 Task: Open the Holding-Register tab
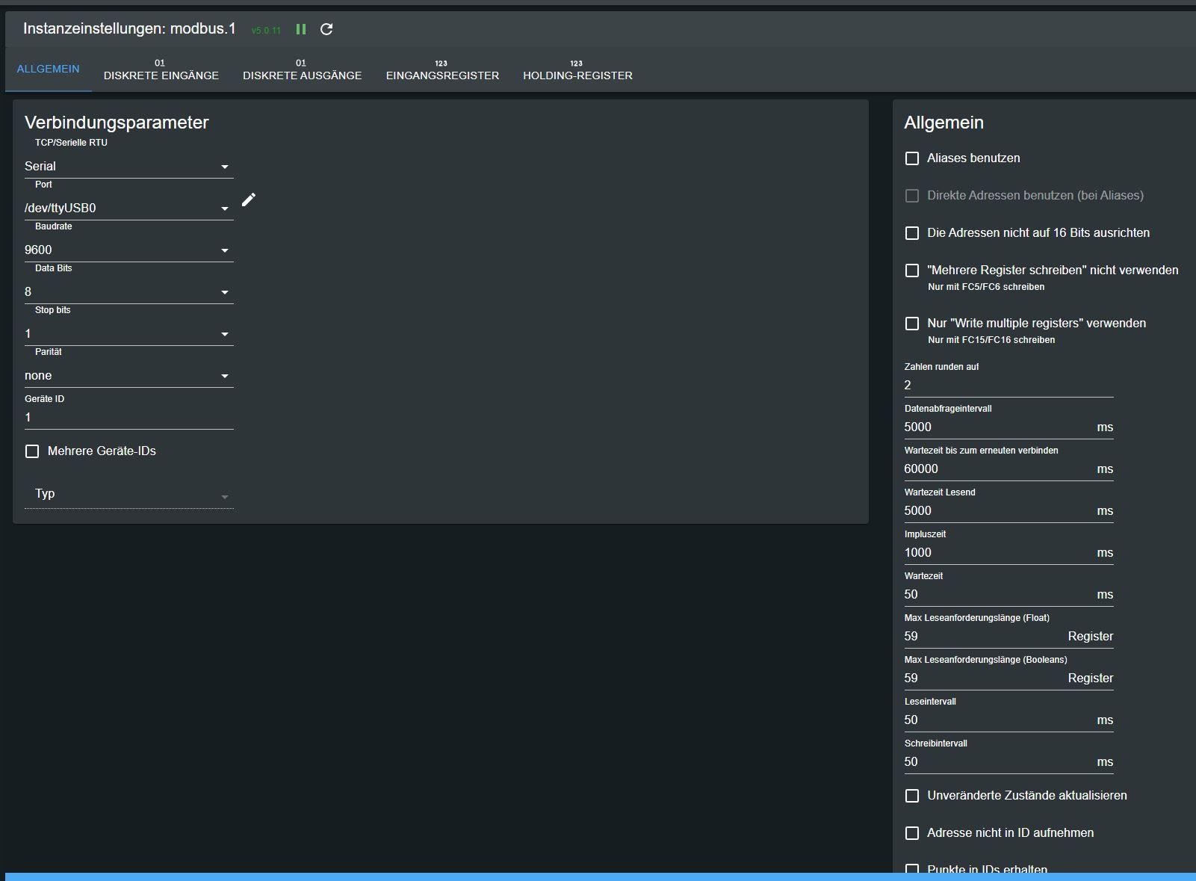(x=577, y=69)
